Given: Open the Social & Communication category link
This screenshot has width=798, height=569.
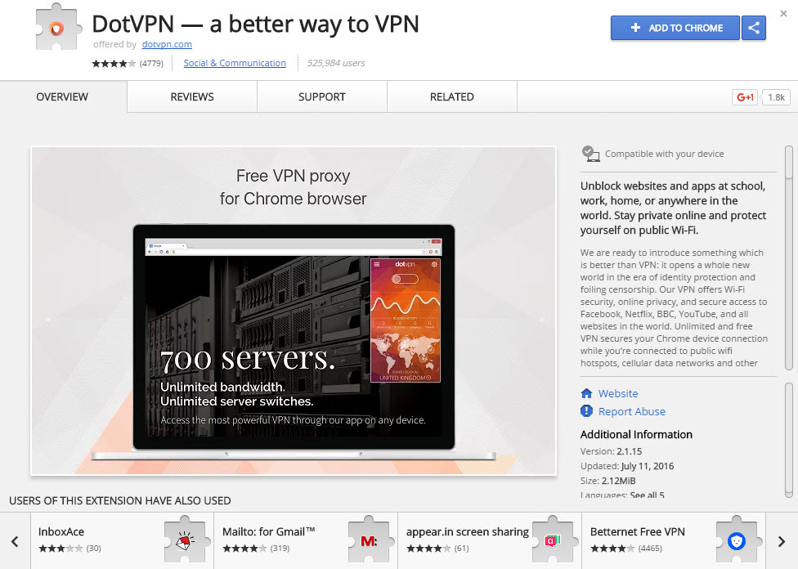Looking at the screenshot, I should point(235,63).
